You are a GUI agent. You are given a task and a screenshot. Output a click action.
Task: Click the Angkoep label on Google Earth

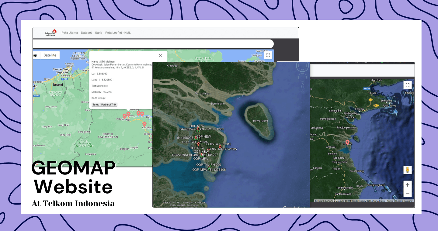click(172, 65)
